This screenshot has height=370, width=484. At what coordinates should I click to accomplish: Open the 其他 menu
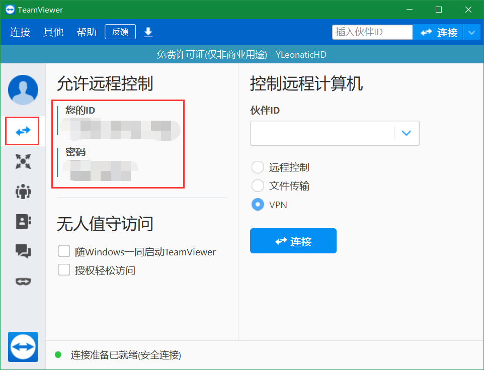click(x=53, y=32)
